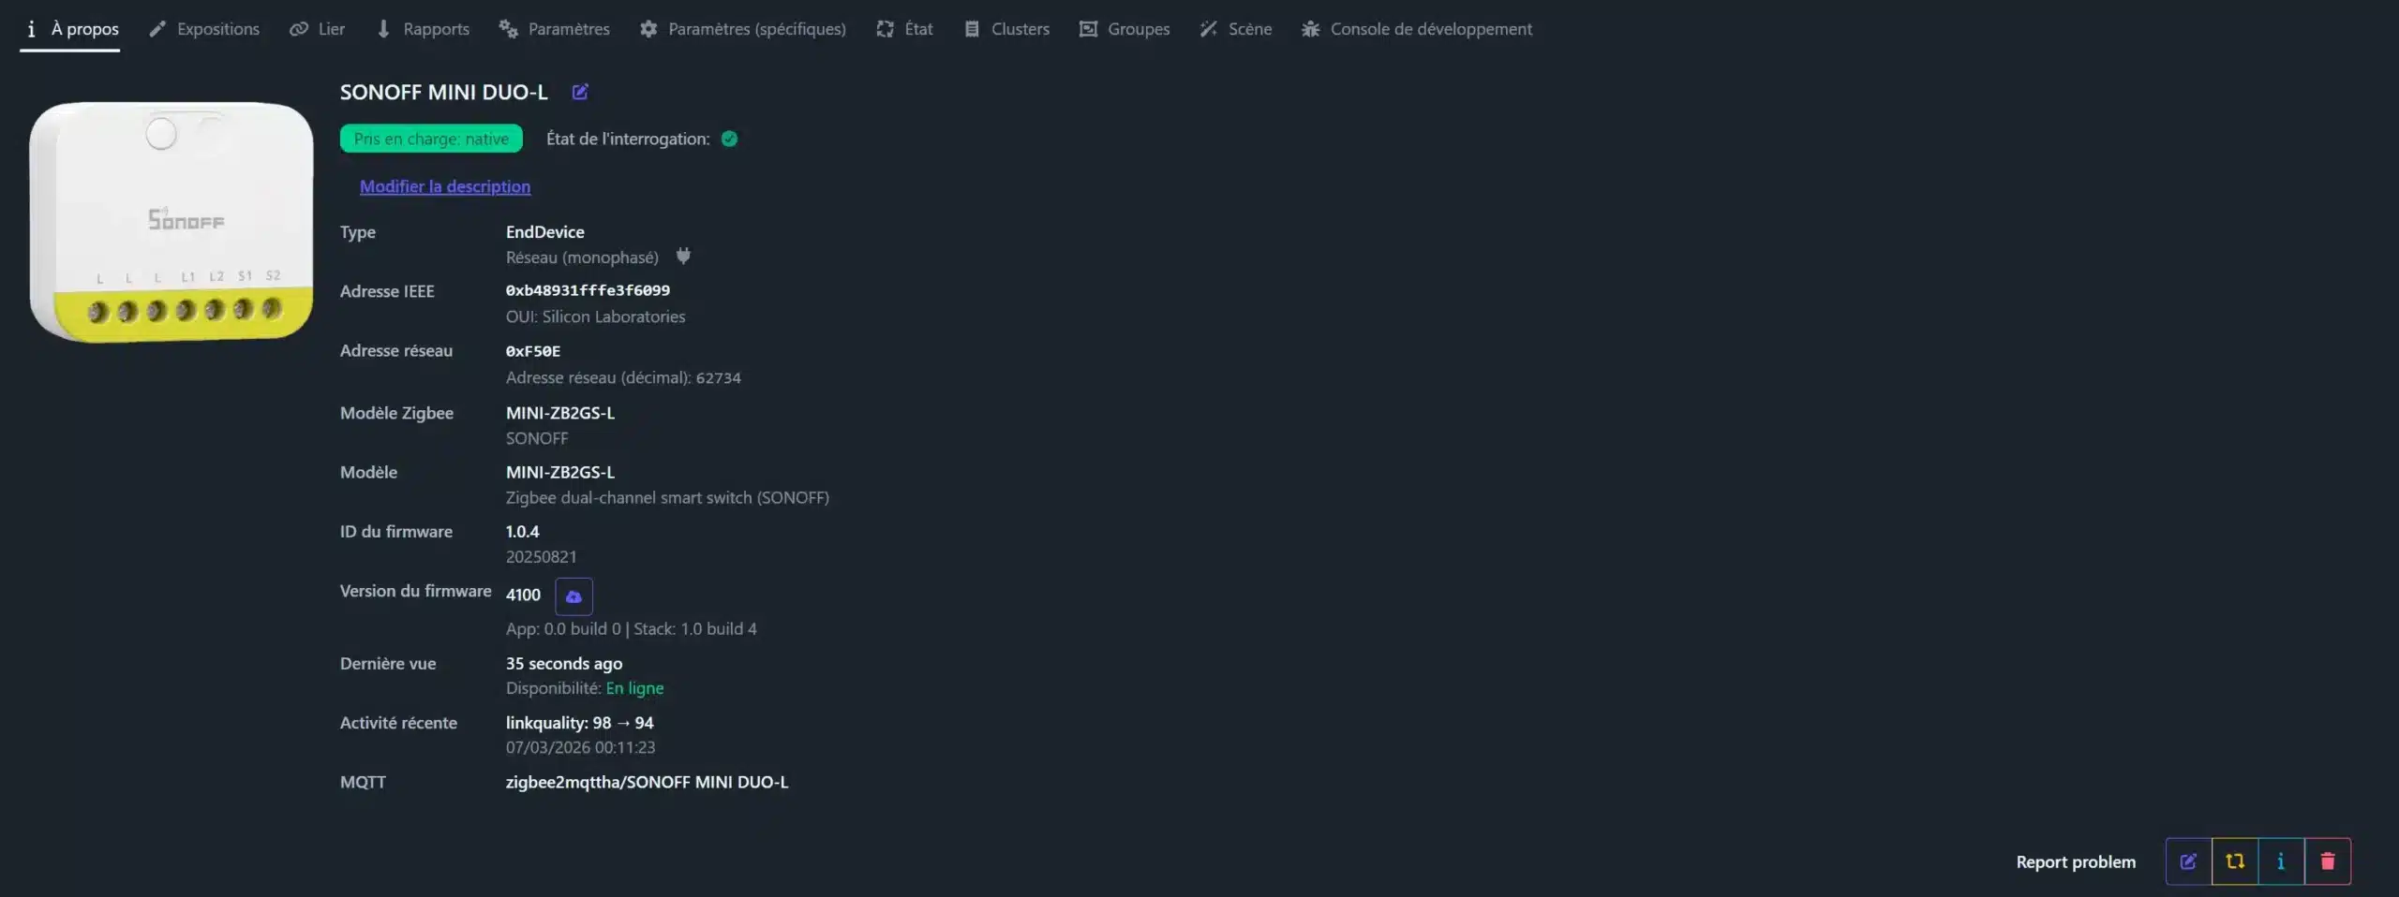The height and width of the screenshot is (897, 2399).
Task: Click the green interview status checkmark
Action: point(729,139)
